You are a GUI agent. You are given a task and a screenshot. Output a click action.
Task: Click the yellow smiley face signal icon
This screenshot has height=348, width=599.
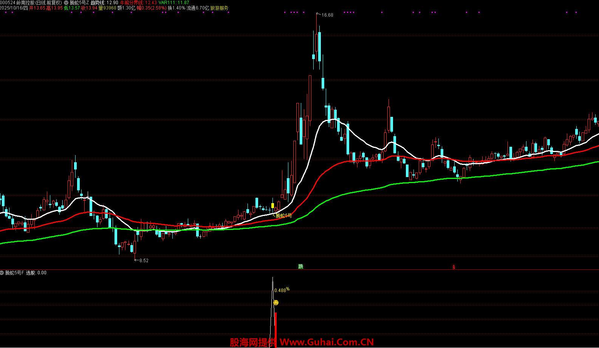[x=276, y=303]
